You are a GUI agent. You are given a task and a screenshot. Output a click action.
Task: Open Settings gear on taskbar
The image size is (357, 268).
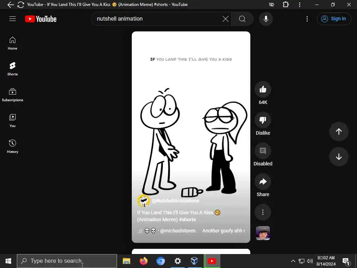point(177,261)
